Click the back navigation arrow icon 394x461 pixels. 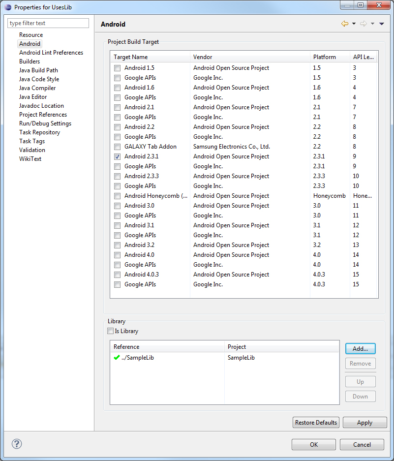pos(345,24)
